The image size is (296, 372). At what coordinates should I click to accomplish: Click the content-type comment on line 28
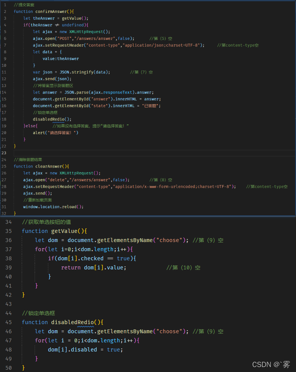(267, 187)
